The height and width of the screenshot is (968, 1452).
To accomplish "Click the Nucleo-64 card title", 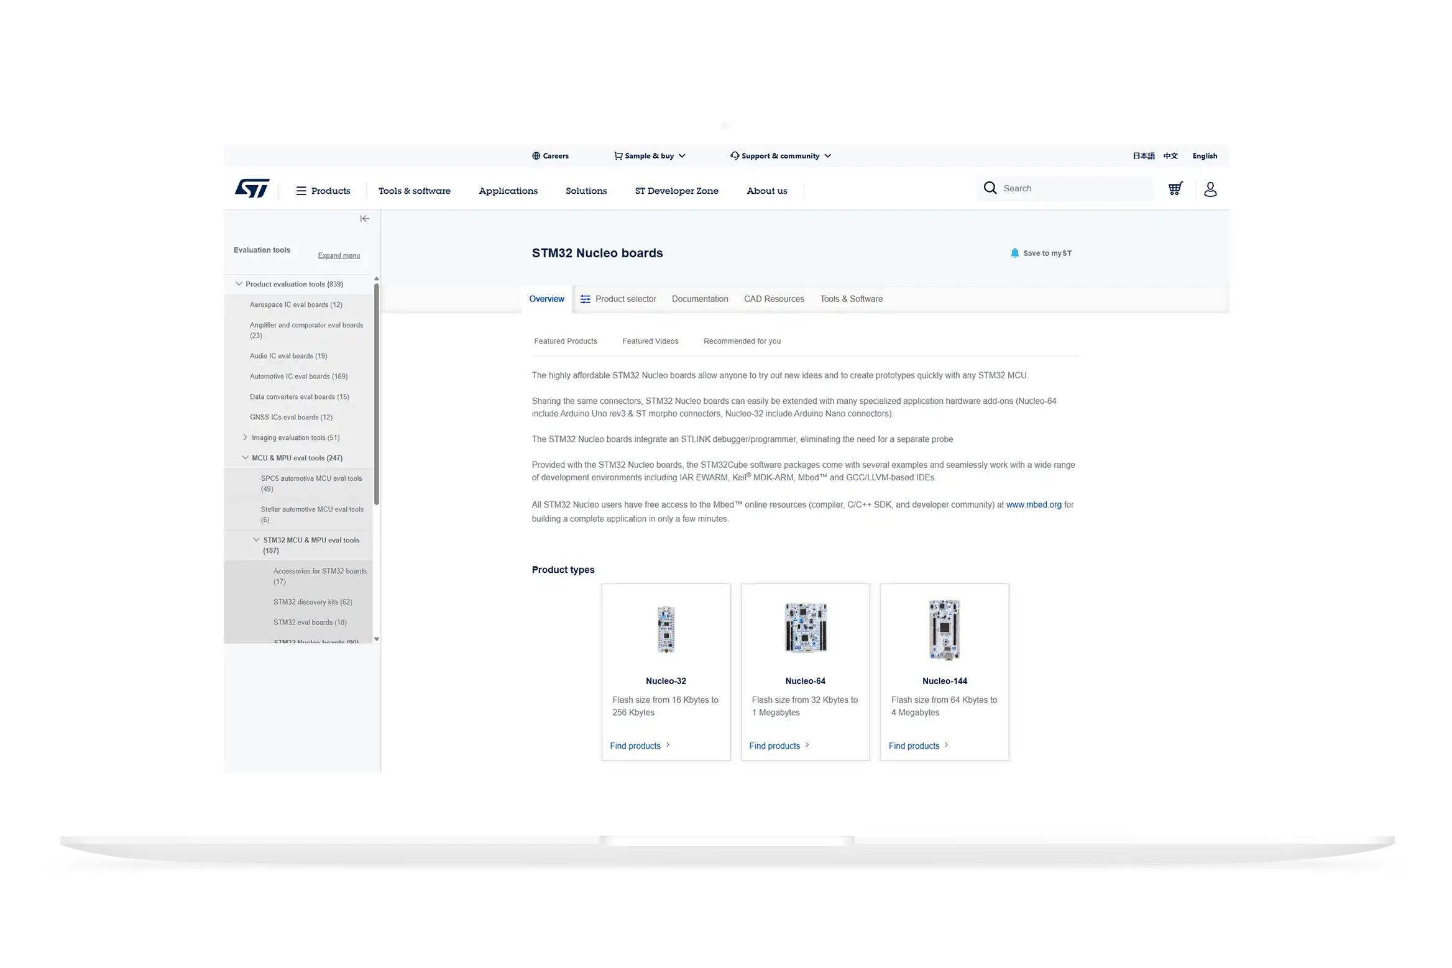I will [x=805, y=681].
